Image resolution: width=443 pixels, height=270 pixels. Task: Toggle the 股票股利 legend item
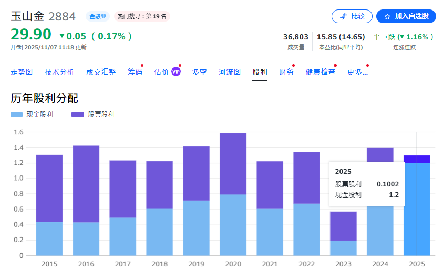coord(93,115)
